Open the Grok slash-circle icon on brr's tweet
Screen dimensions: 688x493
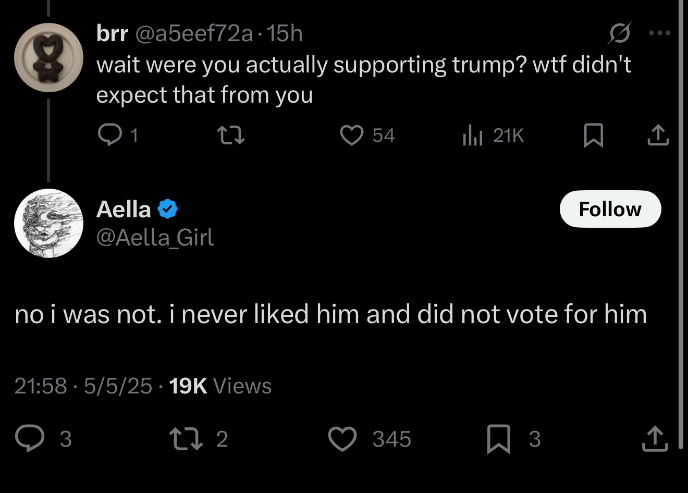point(619,34)
